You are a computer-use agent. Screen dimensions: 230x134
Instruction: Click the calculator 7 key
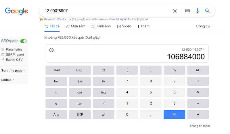[x=127, y=81]
